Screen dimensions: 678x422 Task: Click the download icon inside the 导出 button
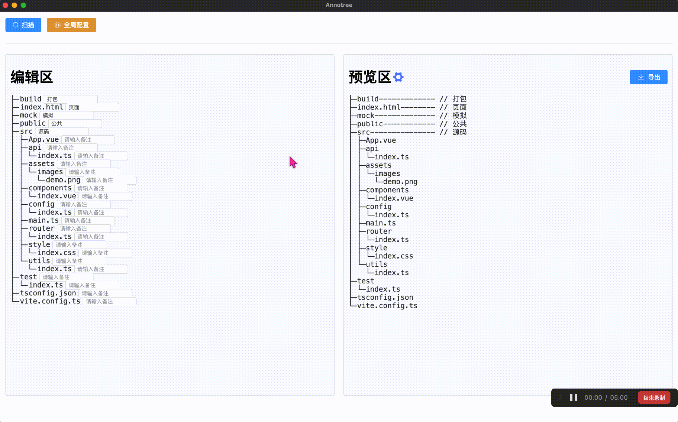640,77
